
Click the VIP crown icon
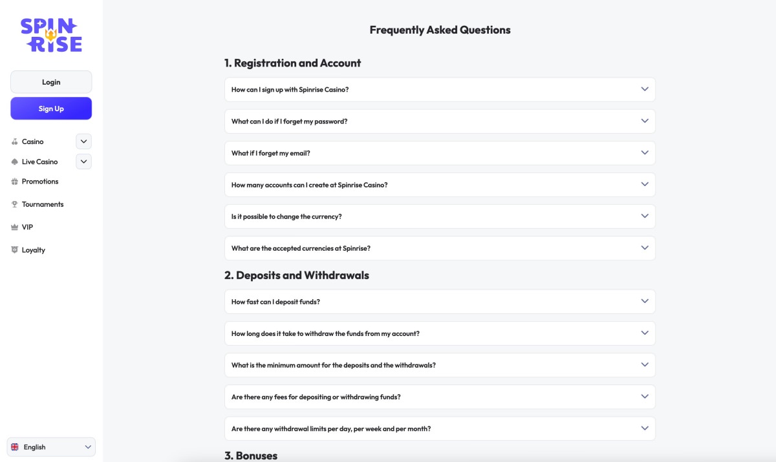tap(15, 227)
